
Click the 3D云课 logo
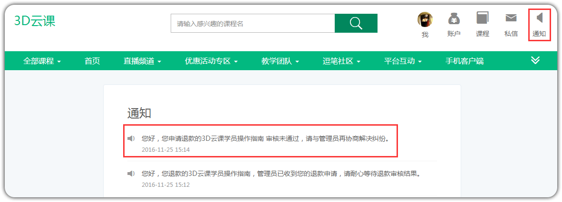pyautogui.click(x=35, y=21)
